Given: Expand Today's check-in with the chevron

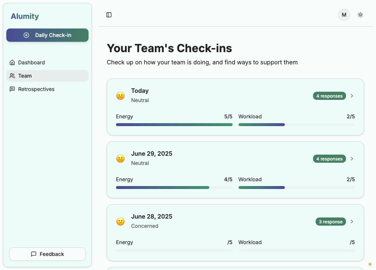Looking at the screenshot, I should (352, 96).
